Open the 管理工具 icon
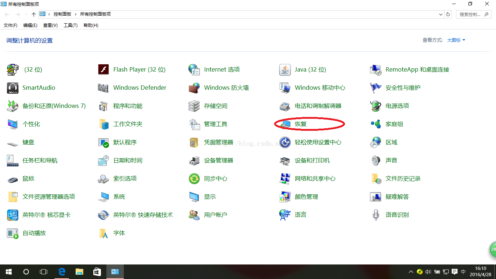This screenshot has height=279, width=496. coord(194,124)
